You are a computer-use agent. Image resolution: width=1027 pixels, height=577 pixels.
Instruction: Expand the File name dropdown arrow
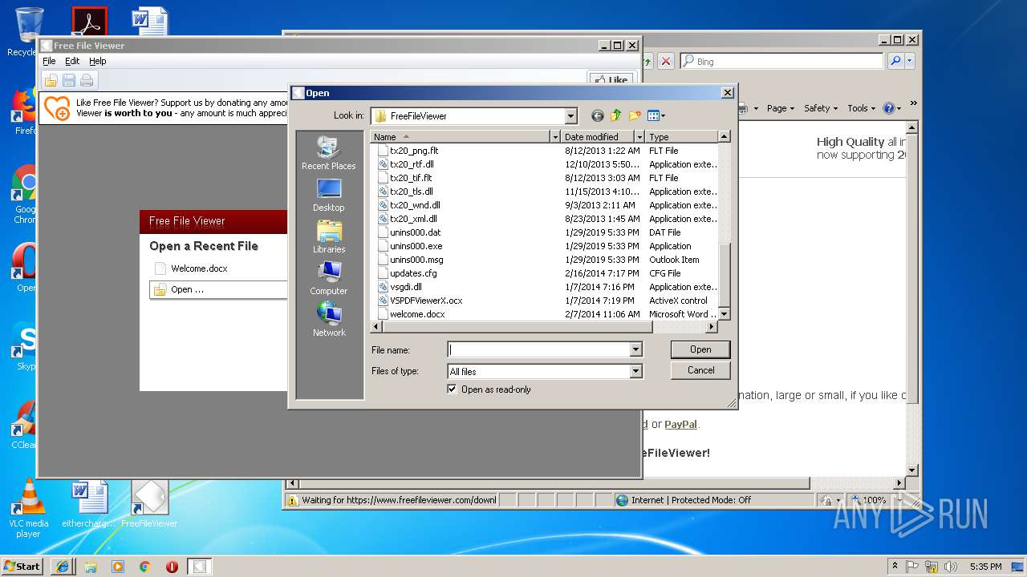635,349
